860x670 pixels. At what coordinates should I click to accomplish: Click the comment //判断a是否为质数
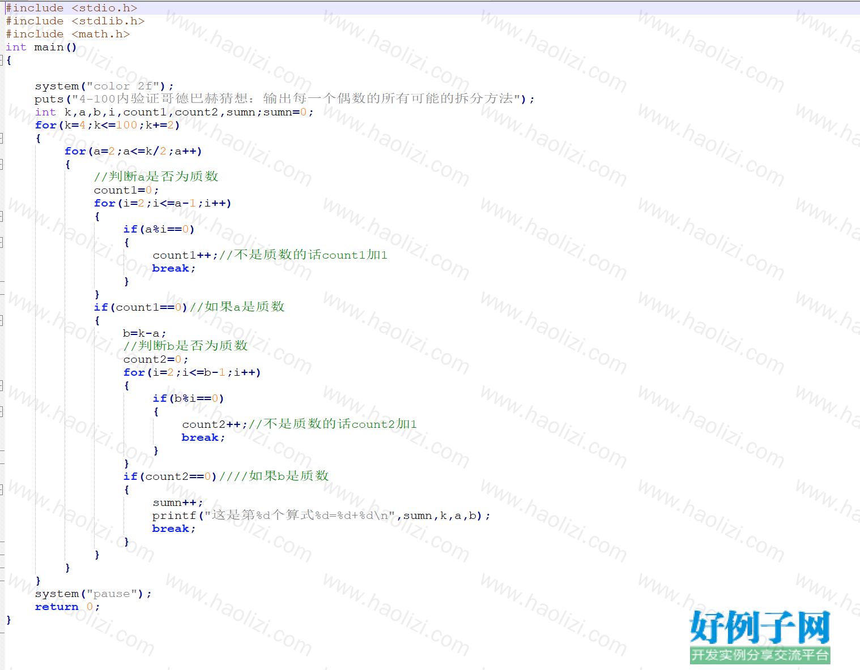point(156,177)
